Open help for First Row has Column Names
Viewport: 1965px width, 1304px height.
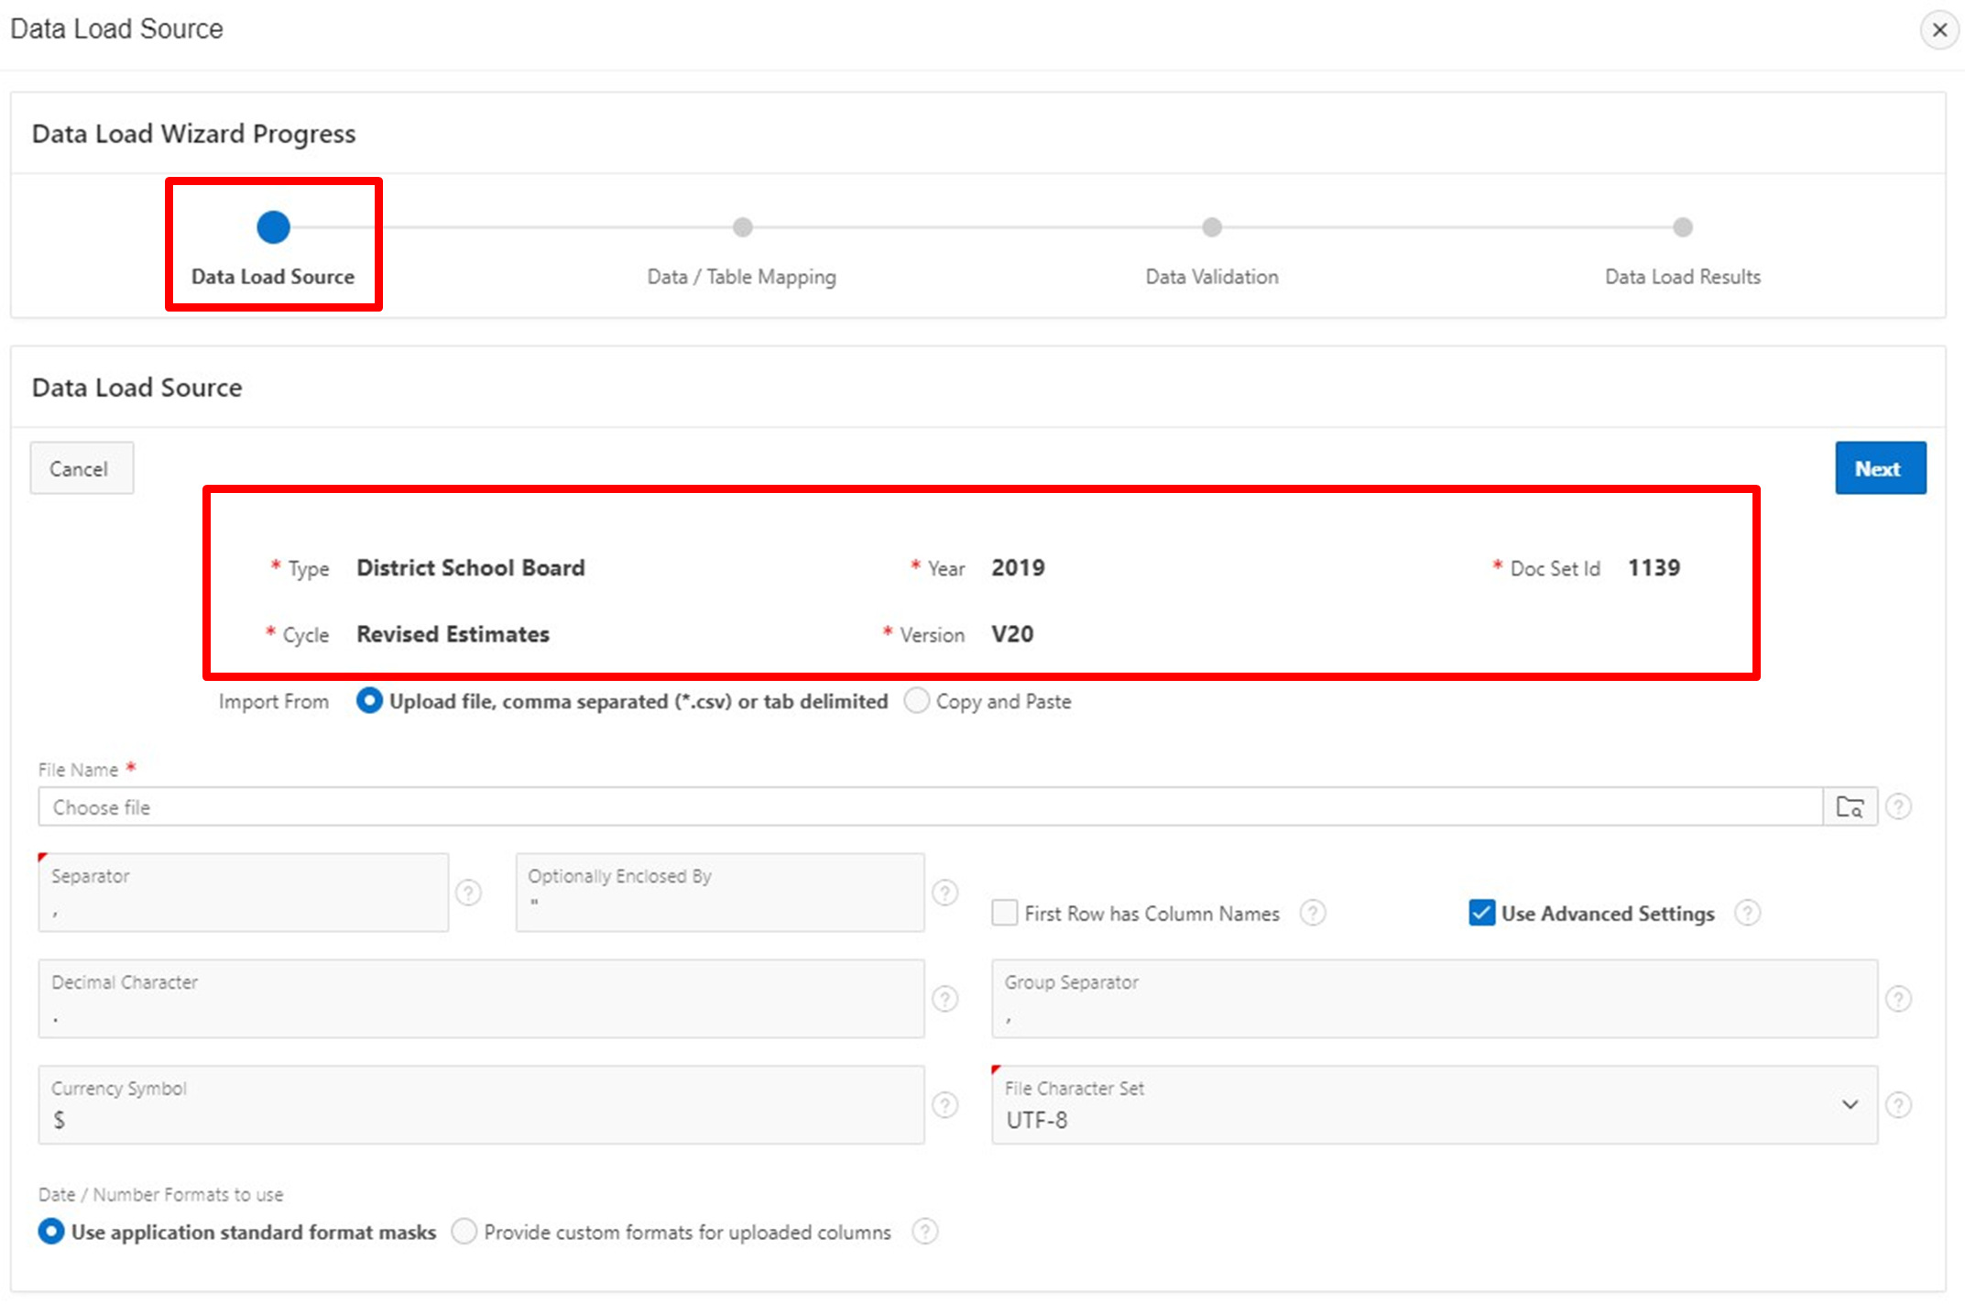tap(1312, 913)
